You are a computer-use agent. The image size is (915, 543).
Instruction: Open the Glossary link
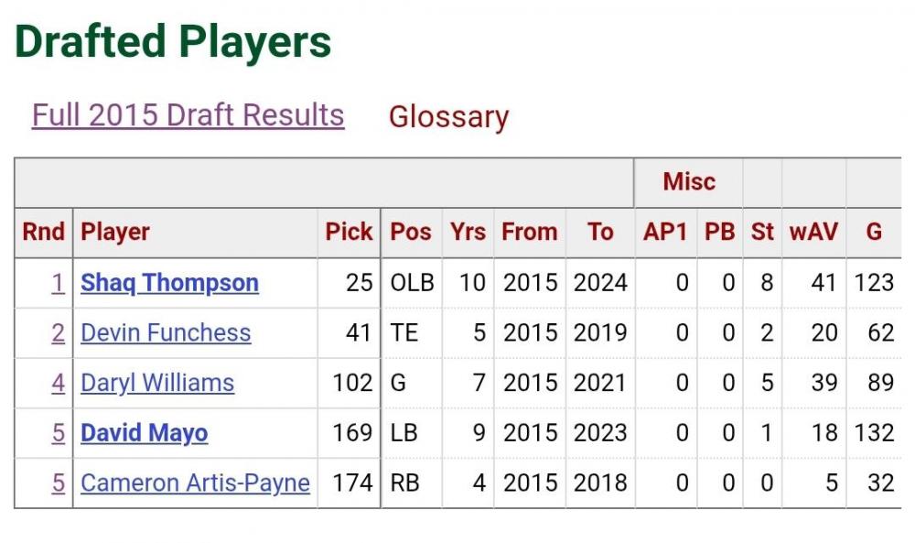coord(448,117)
